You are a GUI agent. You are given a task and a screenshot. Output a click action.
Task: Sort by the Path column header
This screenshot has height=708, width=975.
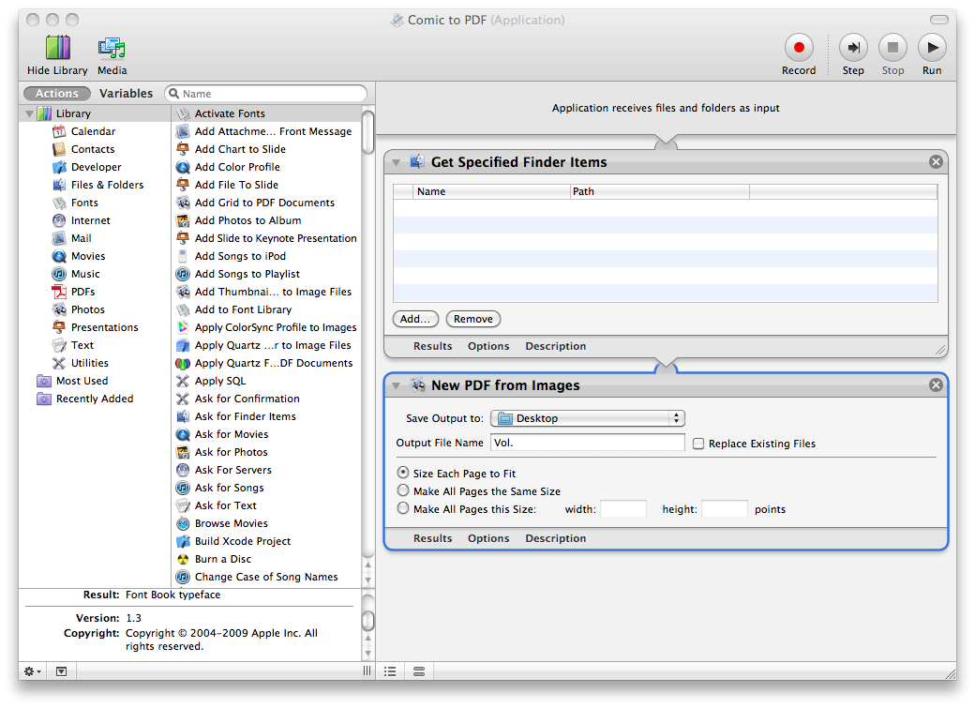click(660, 191)
